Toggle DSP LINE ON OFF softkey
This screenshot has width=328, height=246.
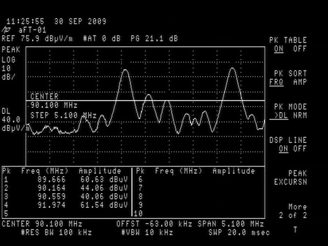pos(288,144)
